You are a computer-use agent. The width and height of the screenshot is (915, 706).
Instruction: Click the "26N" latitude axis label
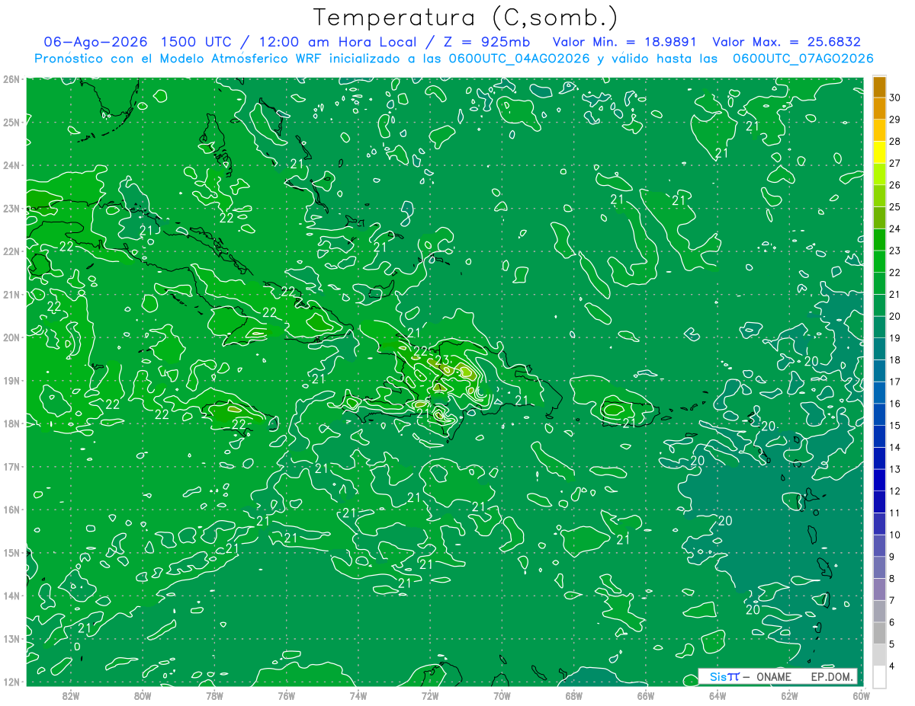click(x=11, y=79)
